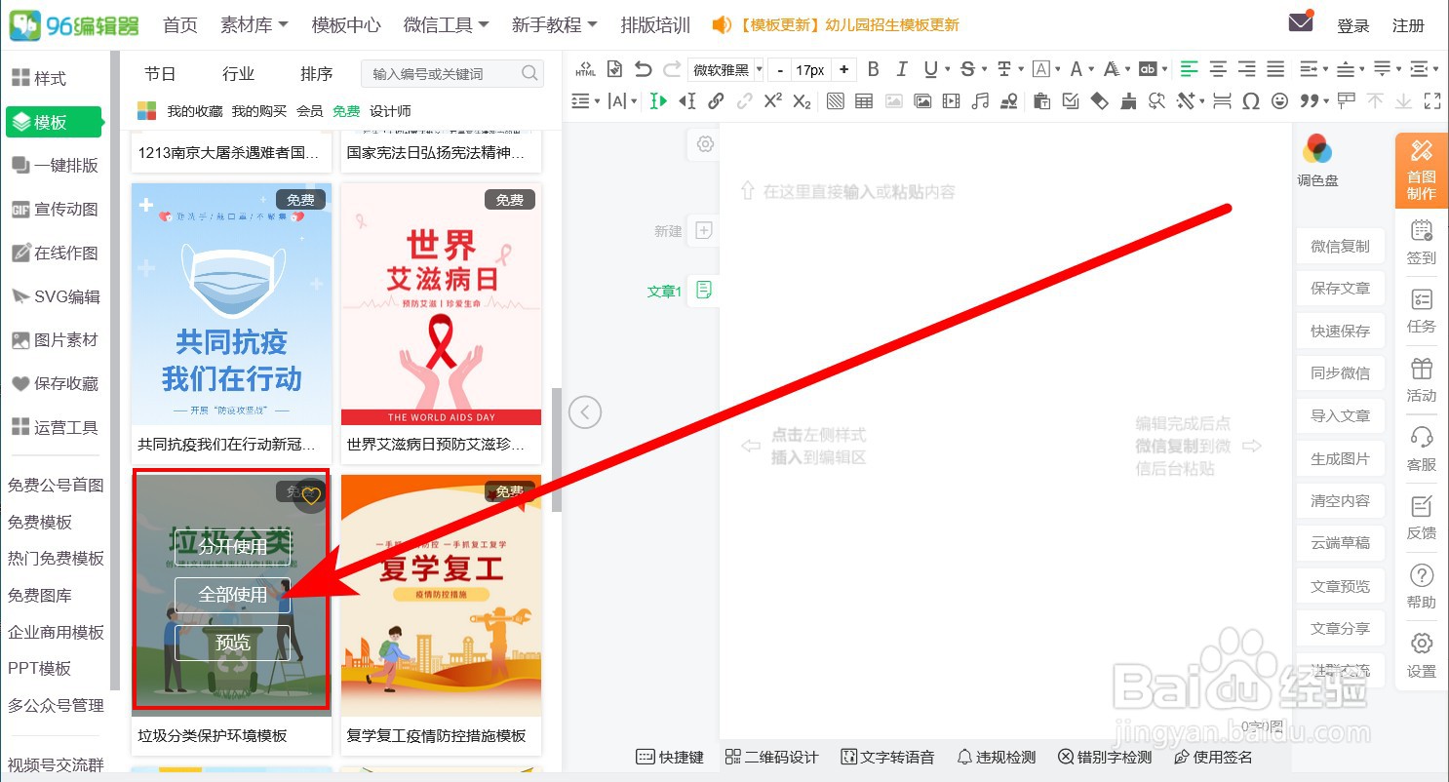The height and width of the screenshot is (782, 1449).
Task: Open 微信工具 dropdown menu
Action: click(446, 25)
